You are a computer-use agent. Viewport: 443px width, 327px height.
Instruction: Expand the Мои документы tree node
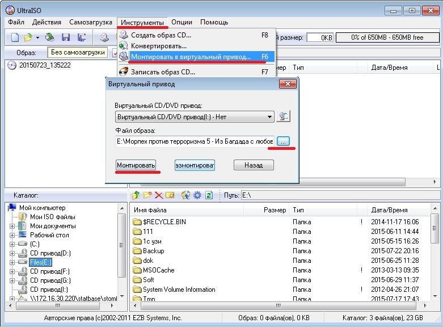[x=12, y=226]
